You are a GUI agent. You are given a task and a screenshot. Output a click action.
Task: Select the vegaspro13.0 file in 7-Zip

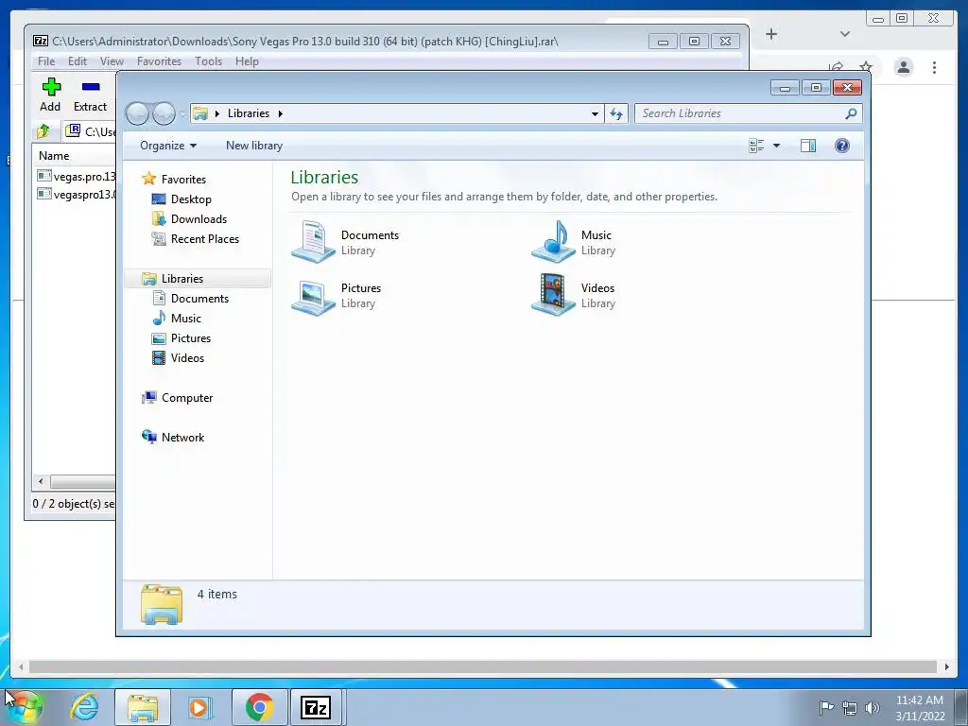click(x=77, y=195)
